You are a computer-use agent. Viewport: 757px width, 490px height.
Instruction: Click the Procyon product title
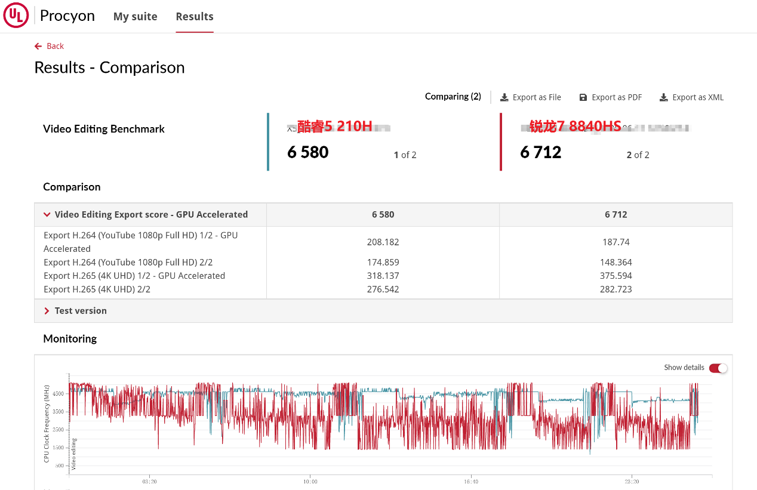pos(67,16)
